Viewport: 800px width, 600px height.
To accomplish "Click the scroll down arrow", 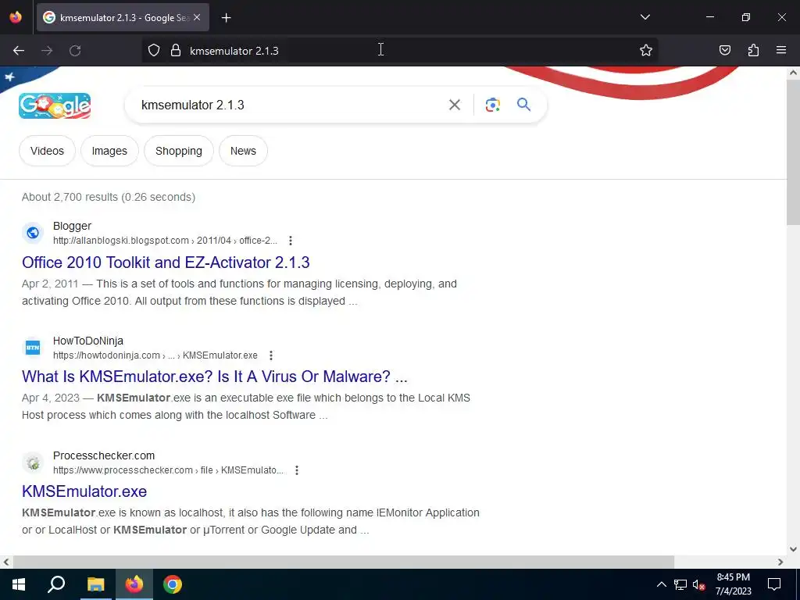I will click(x=793, y=549).
